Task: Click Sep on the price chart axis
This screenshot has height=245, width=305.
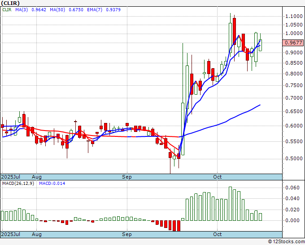Action: pyautogui.click(x=127, y=177)
